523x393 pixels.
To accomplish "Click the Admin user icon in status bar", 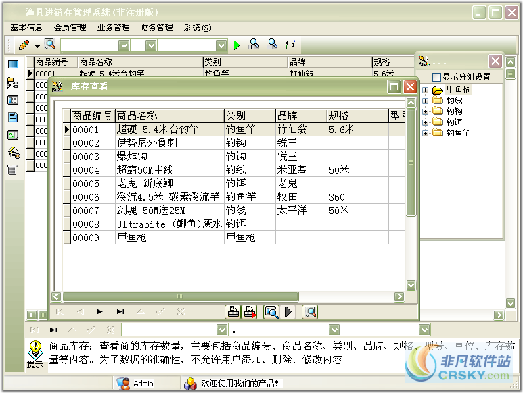I will 123,384.
